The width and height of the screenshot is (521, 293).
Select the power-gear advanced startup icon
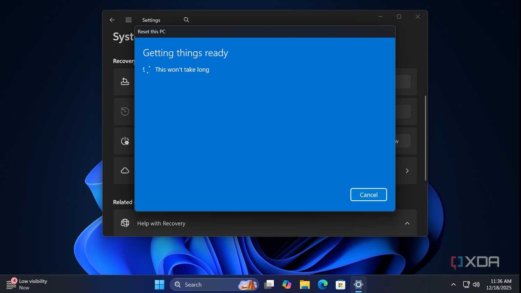pos(125,141)
